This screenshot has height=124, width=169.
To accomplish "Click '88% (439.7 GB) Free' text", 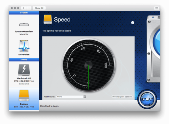I will click(x=24, y=107).
